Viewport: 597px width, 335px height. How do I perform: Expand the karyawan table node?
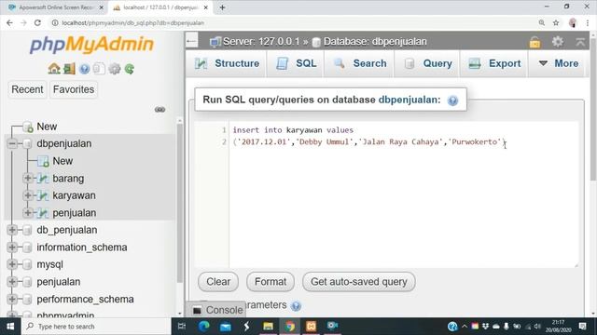point(27,195)
